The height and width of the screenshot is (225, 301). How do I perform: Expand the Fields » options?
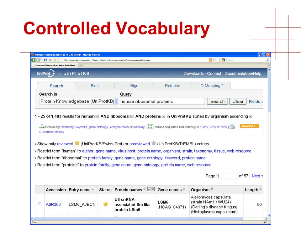256,102
